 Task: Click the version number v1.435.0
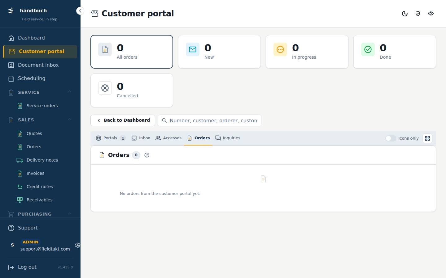pos(65,267)
